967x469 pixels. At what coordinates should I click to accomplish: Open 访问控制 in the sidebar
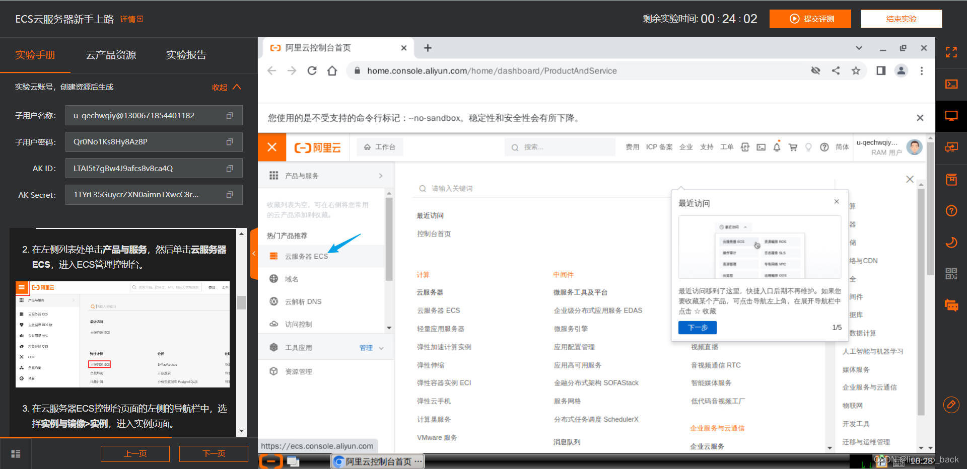point(299,324)
